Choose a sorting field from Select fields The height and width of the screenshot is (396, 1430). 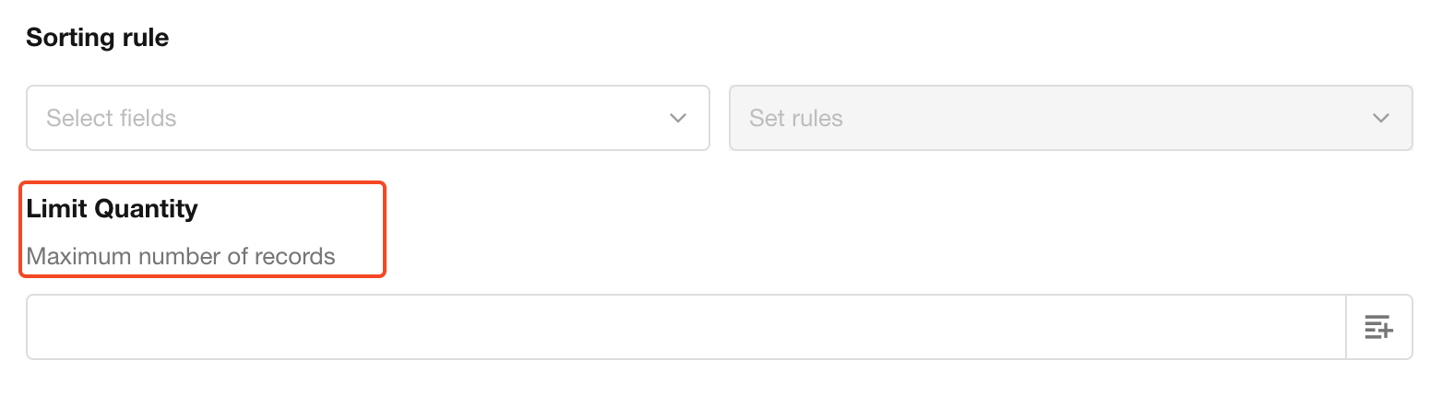[367, 118]
